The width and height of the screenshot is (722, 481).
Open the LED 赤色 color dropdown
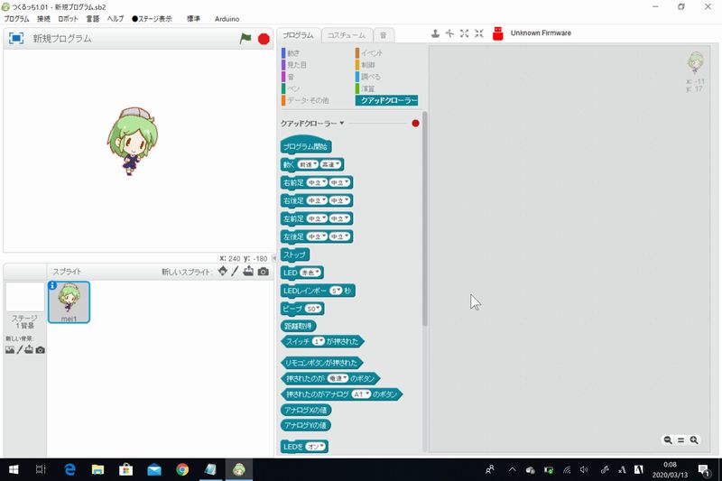click(311, 273)
